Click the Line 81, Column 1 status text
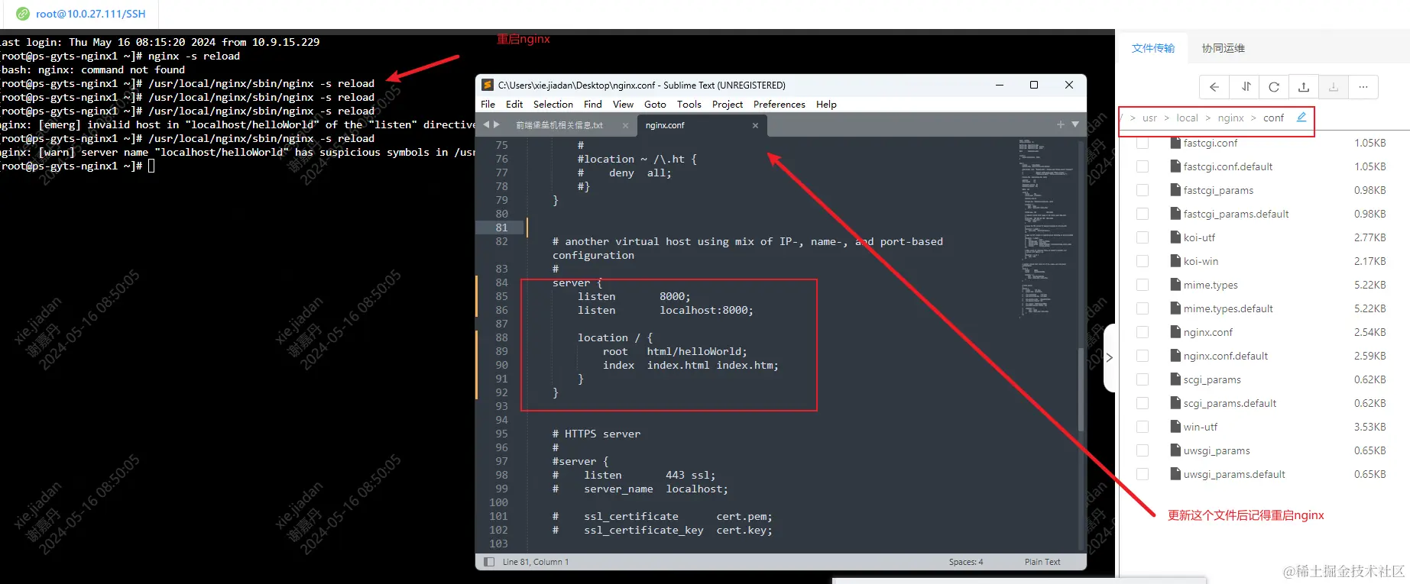The height and width of the screenshot is (584, 1410). pos(536,562)
